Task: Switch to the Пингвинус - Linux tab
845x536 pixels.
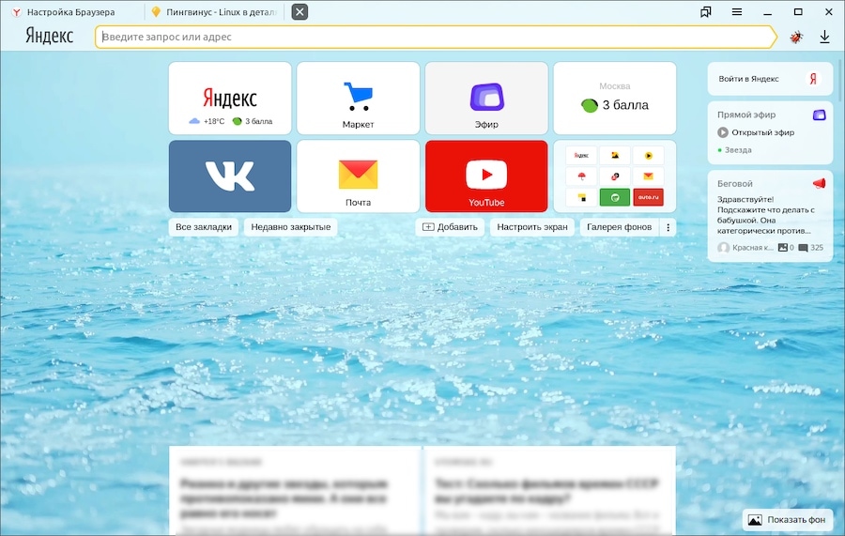Action: 216,12
